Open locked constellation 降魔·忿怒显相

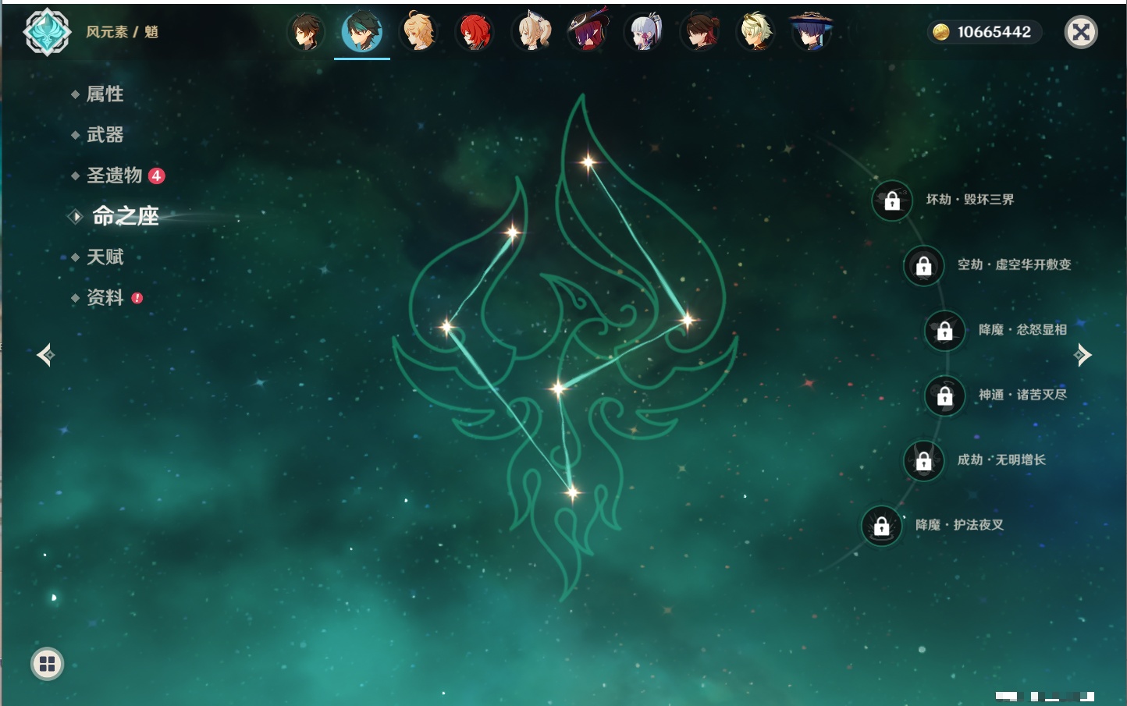(944, 330)
